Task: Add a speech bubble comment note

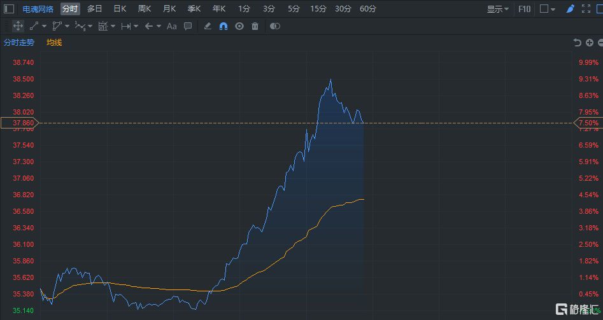Action: (x=188, y=26)
